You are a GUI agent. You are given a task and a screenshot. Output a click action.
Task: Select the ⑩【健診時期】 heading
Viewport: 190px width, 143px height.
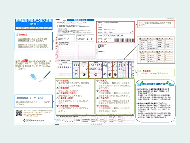(x=103, y=106)
